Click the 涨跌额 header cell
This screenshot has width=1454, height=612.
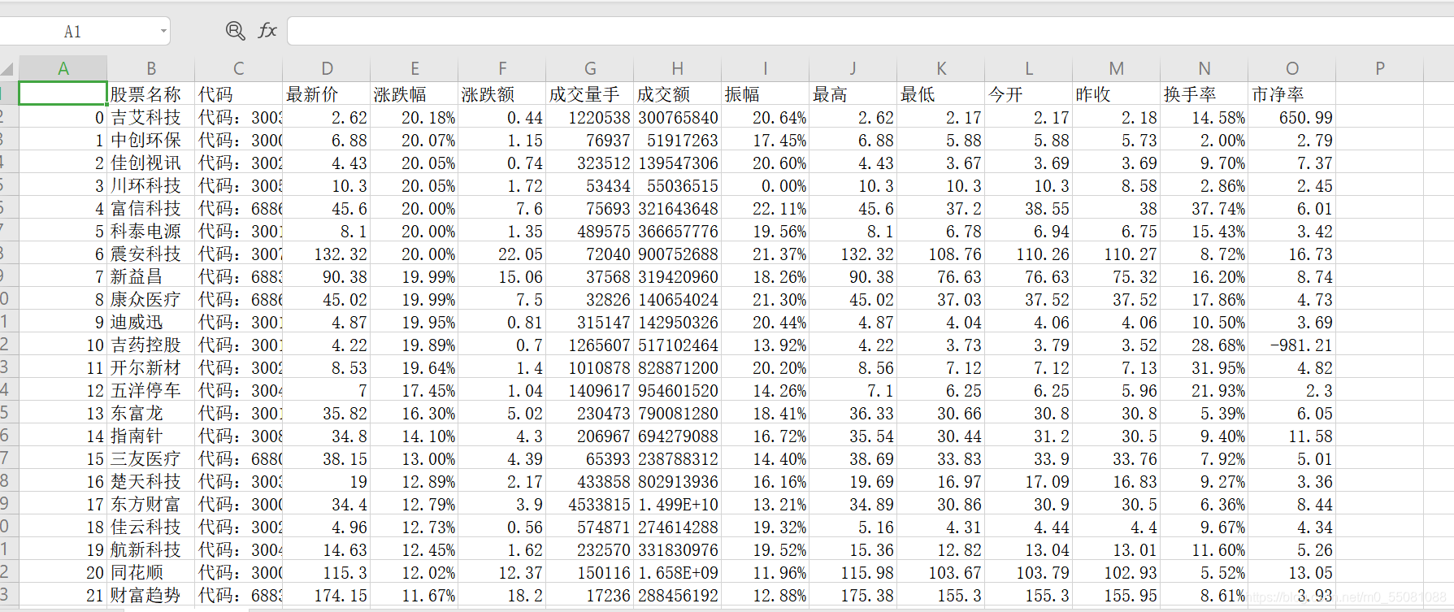pos(502,94)
